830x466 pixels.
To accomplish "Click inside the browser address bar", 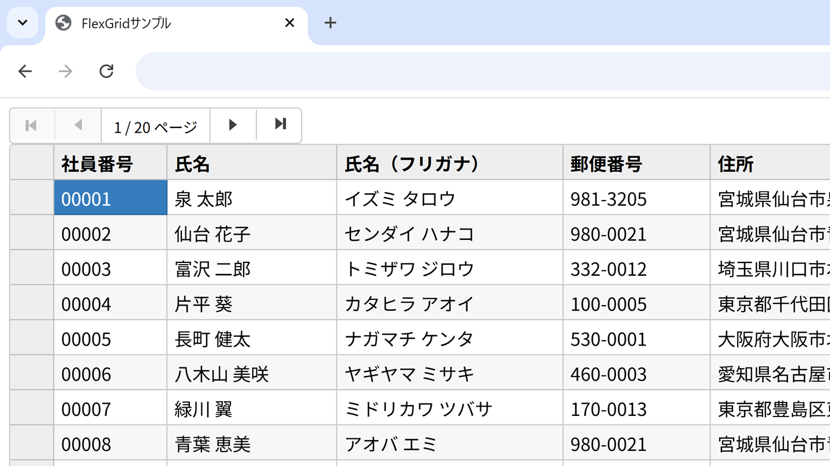I will (404, 71).
